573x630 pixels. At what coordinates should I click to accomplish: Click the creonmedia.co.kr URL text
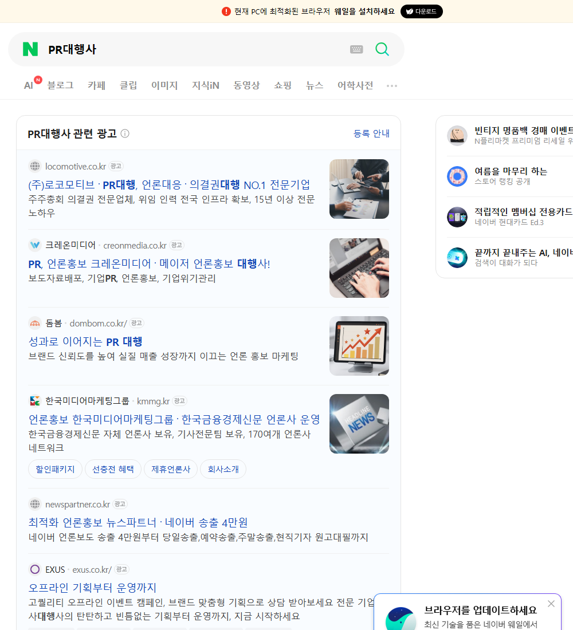(x=135, y=246)
